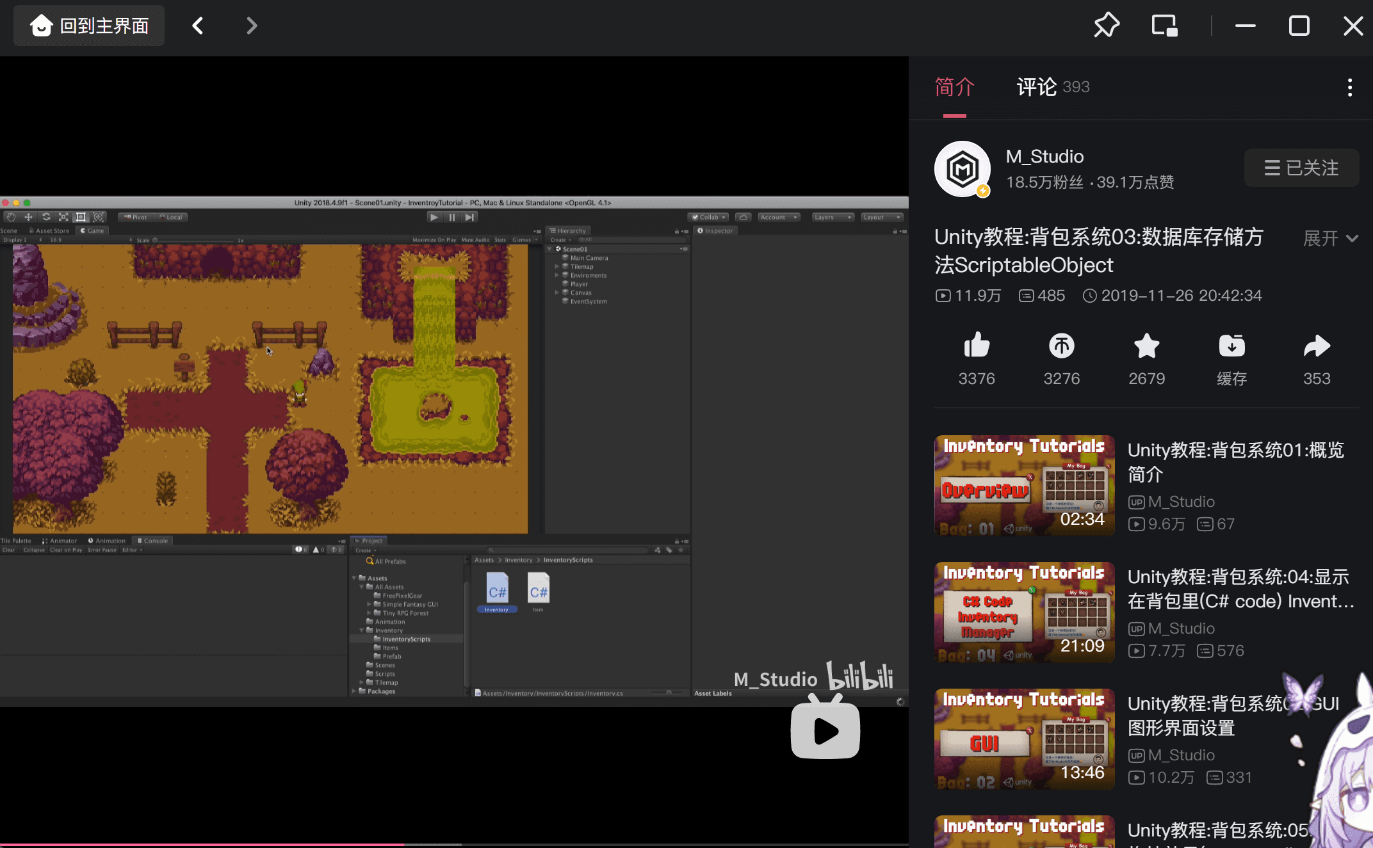Toggle Error Pause in the Console
1373x848 pixels.
[102, 550]
